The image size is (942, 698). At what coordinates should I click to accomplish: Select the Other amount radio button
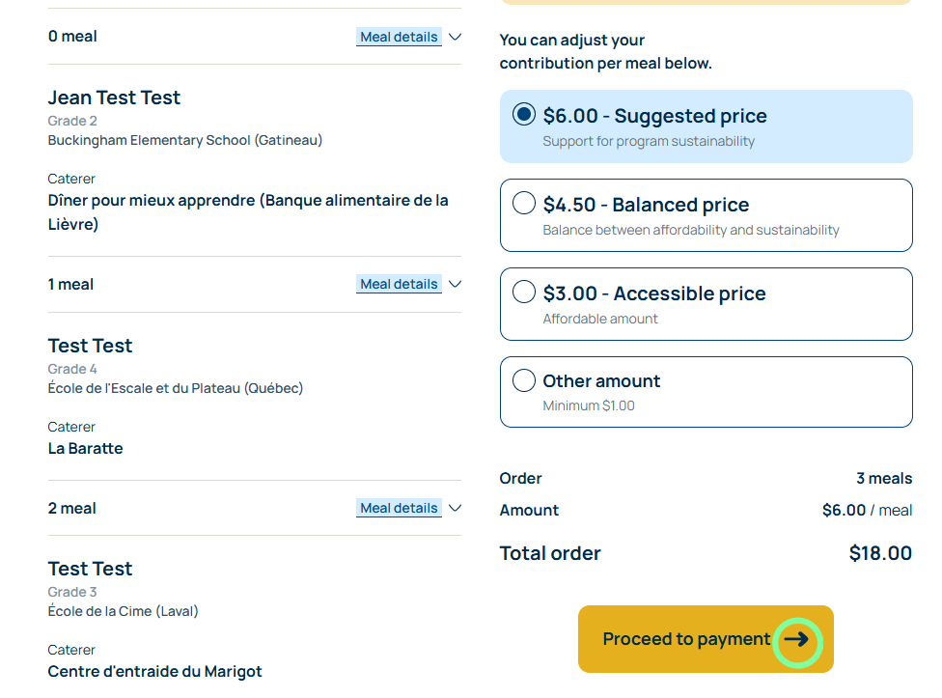pyautogui.click(x=523, y=380)
